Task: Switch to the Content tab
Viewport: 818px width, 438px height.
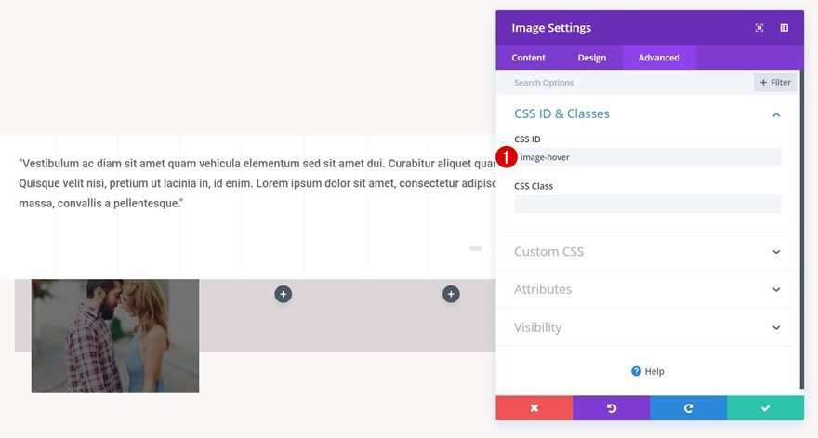Action: 529,58
